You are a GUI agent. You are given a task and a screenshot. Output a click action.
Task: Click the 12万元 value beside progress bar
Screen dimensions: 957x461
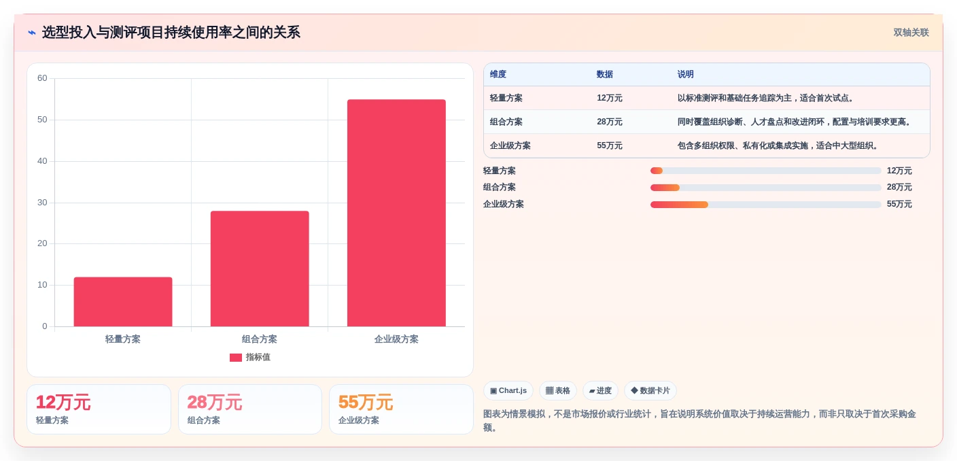pyautogui.click(x=899, y=171)
